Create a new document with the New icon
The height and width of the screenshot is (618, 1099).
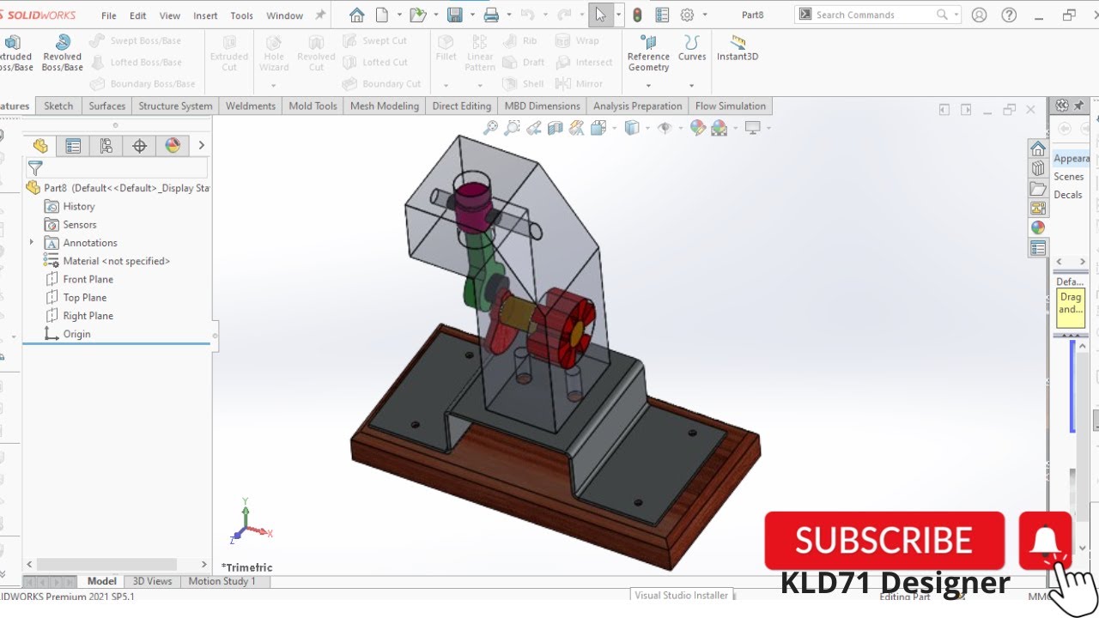pyautogui.click(x=382, y=15)
